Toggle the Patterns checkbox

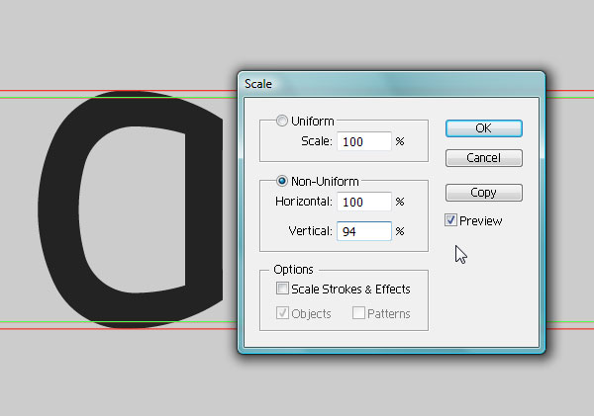[358, 313]
